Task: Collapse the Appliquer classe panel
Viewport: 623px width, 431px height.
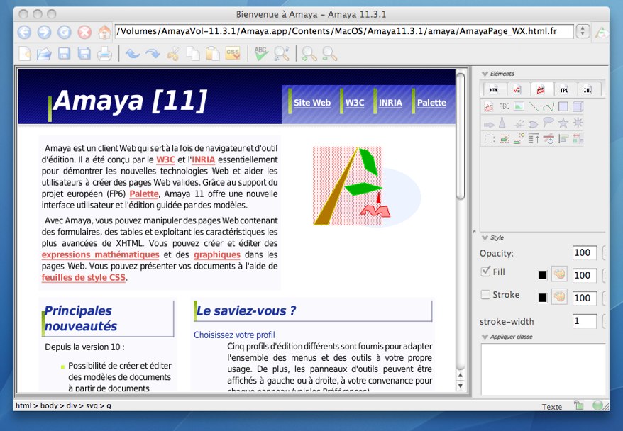Action: (485, 337)
